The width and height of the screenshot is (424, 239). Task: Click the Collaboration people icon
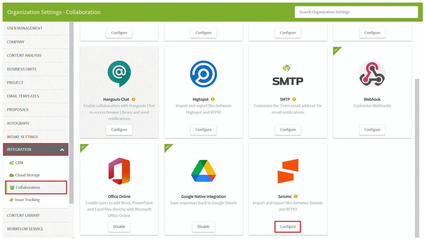pos(12,187)
